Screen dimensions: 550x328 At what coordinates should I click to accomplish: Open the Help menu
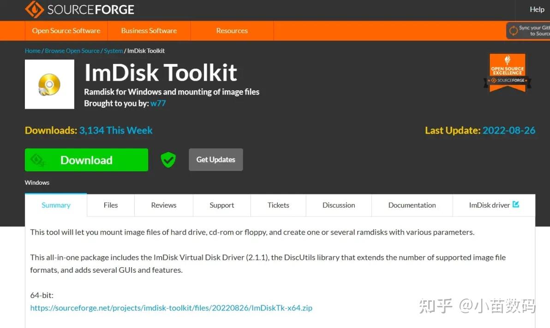pos(537,9)
